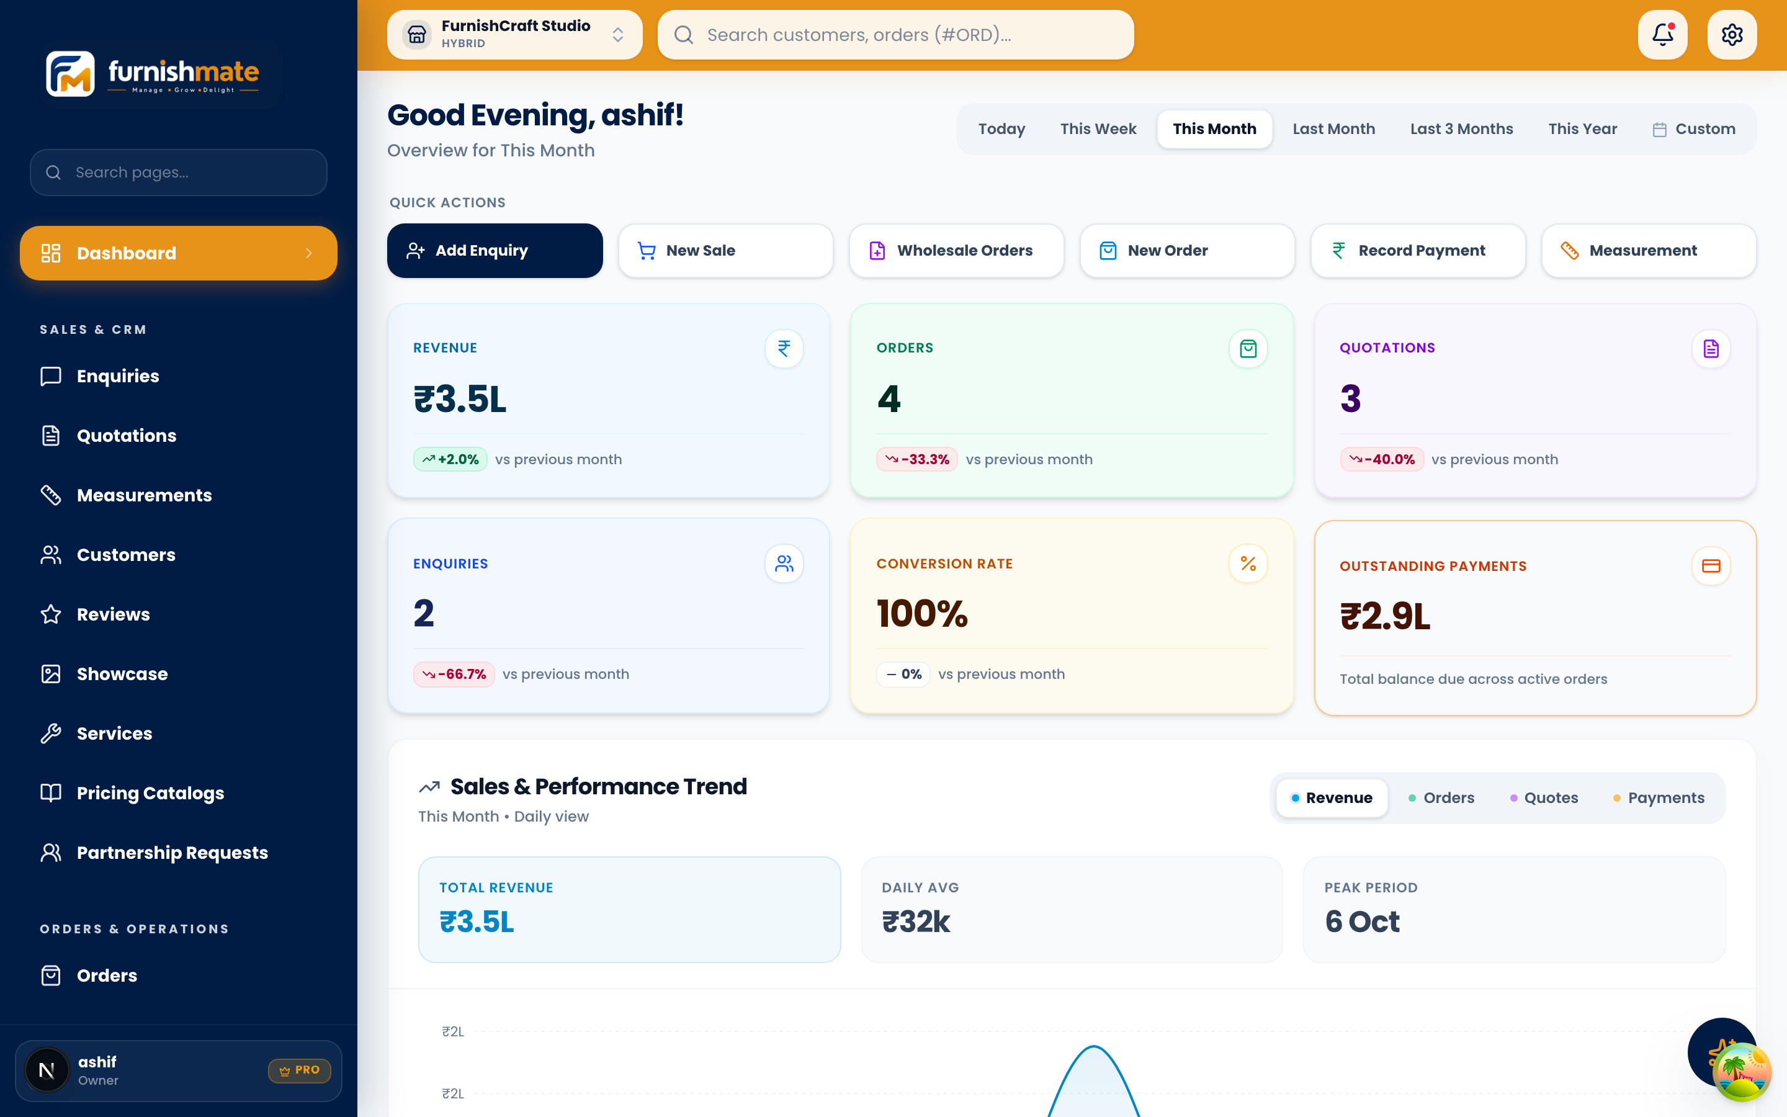Open Partnership Requests in the sidebar

point(178,853)
